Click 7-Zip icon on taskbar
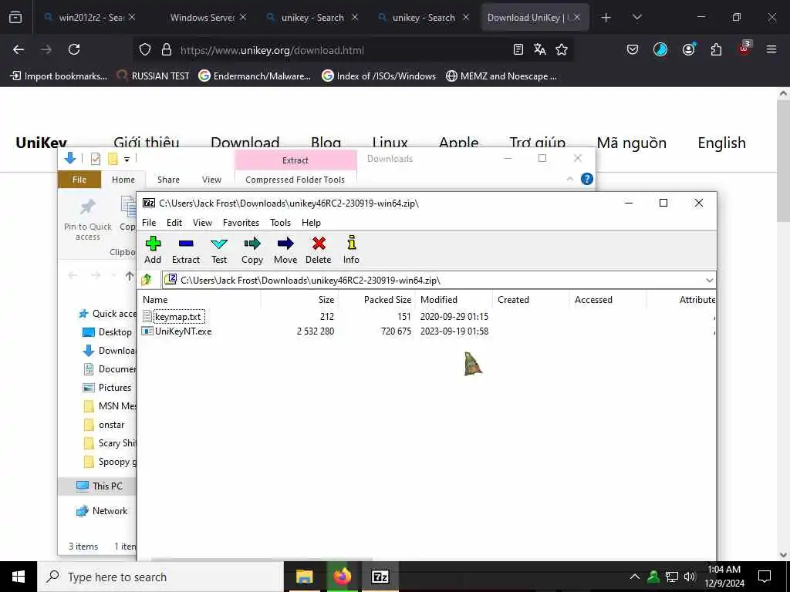 pos(380,577)
